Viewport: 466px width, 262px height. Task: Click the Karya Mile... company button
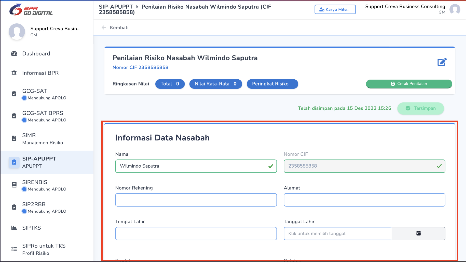pos(335,9)
